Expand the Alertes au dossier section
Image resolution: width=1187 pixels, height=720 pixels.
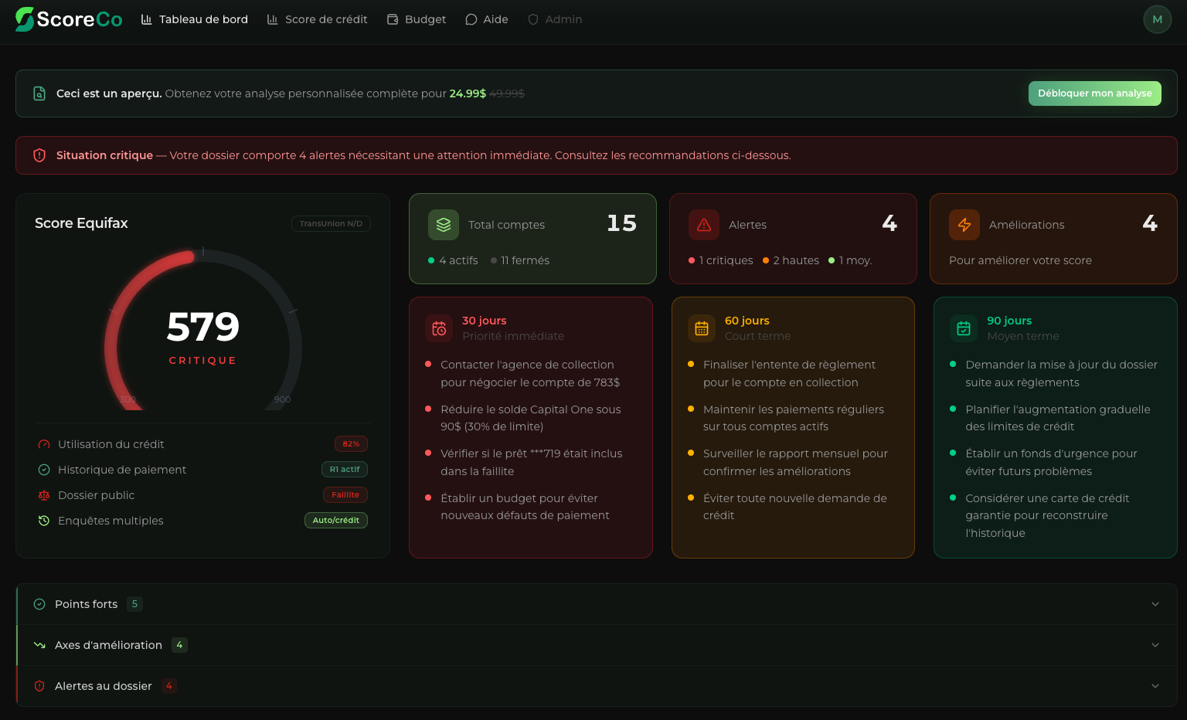(x=597, y=686)
